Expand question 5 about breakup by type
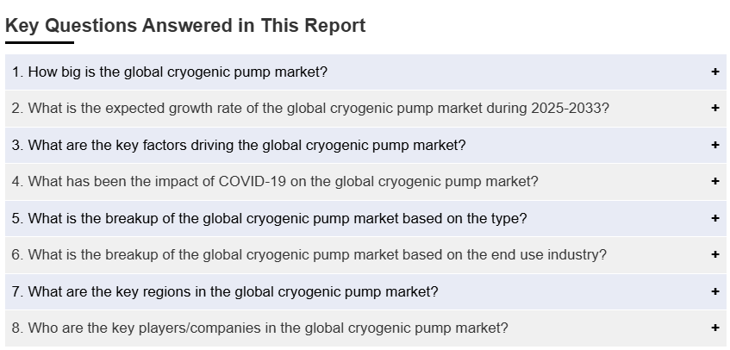 pyautogui.click(x=269, y=218)
